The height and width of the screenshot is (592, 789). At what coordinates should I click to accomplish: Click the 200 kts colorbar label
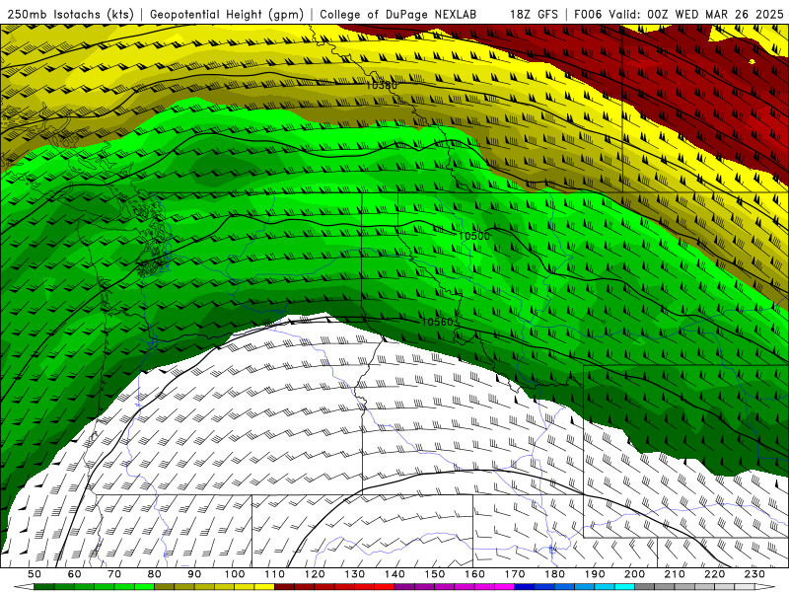[634, 574]
